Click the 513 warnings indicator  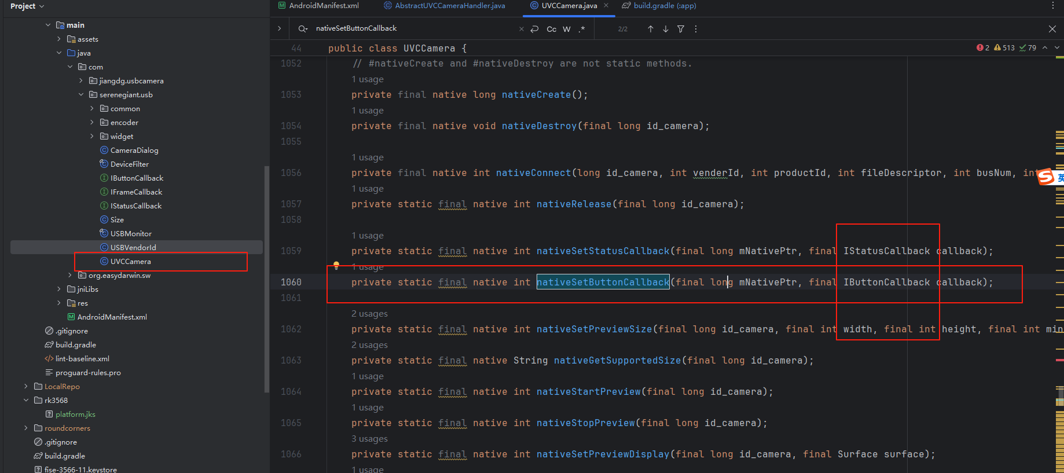[1004, 48]
